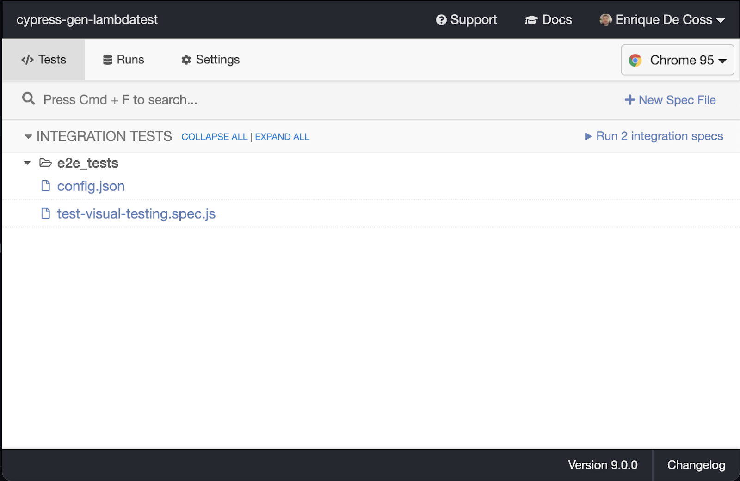Open the Chrome 95 browser dropdown
The width and height of the screenshot is (740, 481).
pos(677,60)
